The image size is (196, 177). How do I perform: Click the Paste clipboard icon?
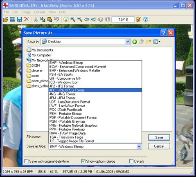50,19
